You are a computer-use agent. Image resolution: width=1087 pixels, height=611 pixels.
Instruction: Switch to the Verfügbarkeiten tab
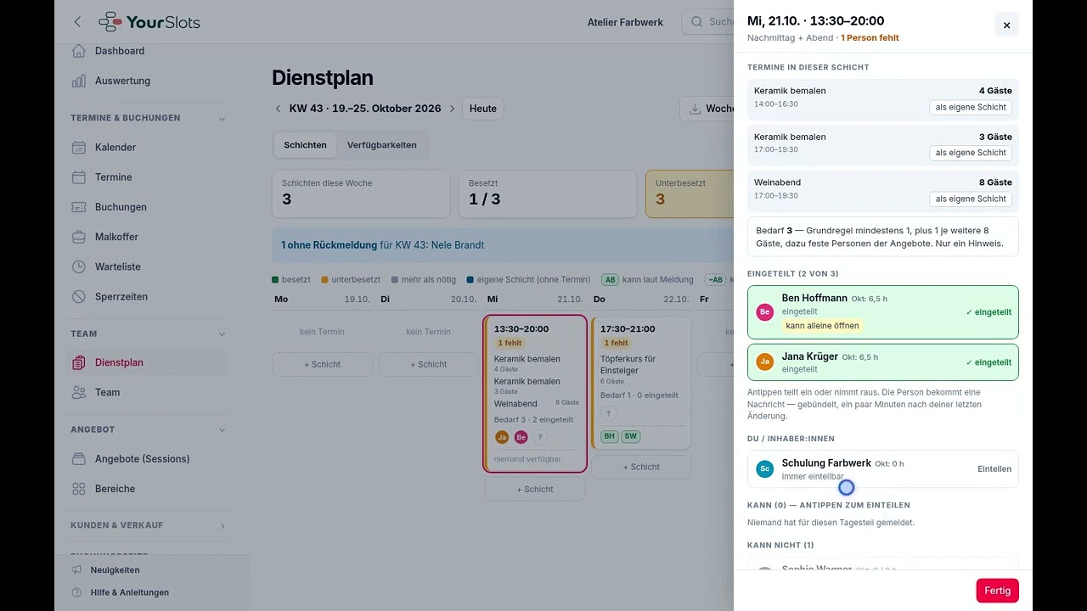(381, 145)
